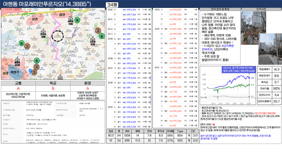Click the chart tooltip showing 2024.03 prices

pyautogui.click(x=239, y=69)
